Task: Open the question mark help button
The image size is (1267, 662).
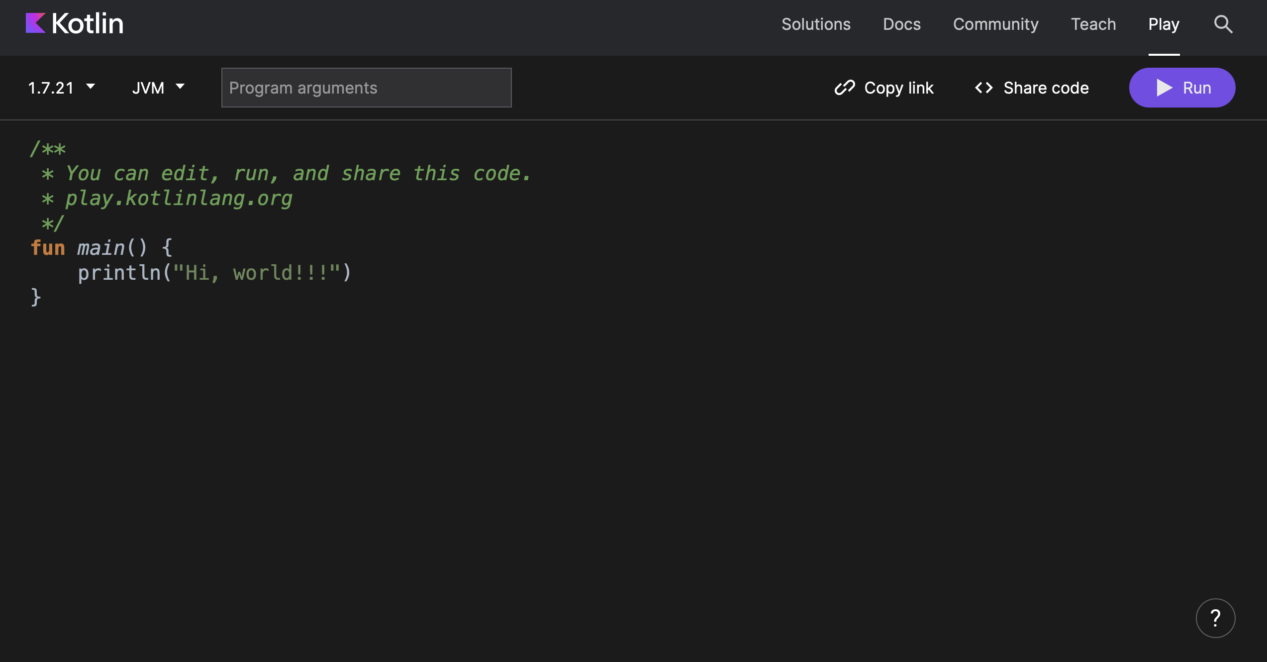Action: click(x=1215, y=618)
